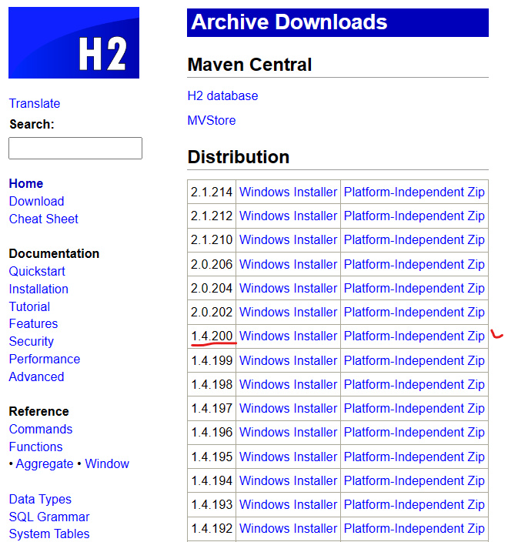This screenshot has width=528, height=542.
Task: Open the Window functions link
Action: click(107, 464)
